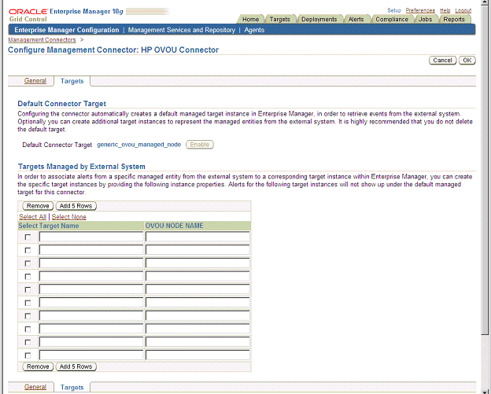Image resolution: width=491 pixels, height=394 pixels.
Task: Open the Jobs tab
Action: (x=425, y=19)
